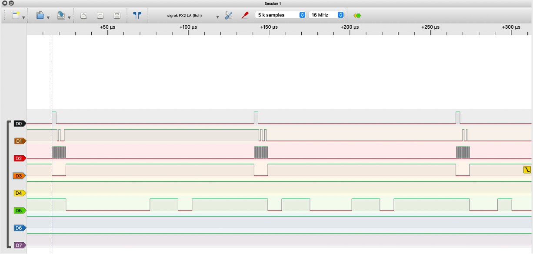Image resolution: width=533 pixels, height=254 pixels.
Task: Toggle the cursors display icon
Action: click(x=137, y=15)
